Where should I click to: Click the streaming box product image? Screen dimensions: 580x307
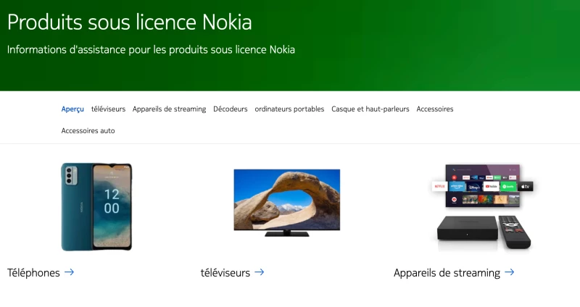[x=483, y=207]
